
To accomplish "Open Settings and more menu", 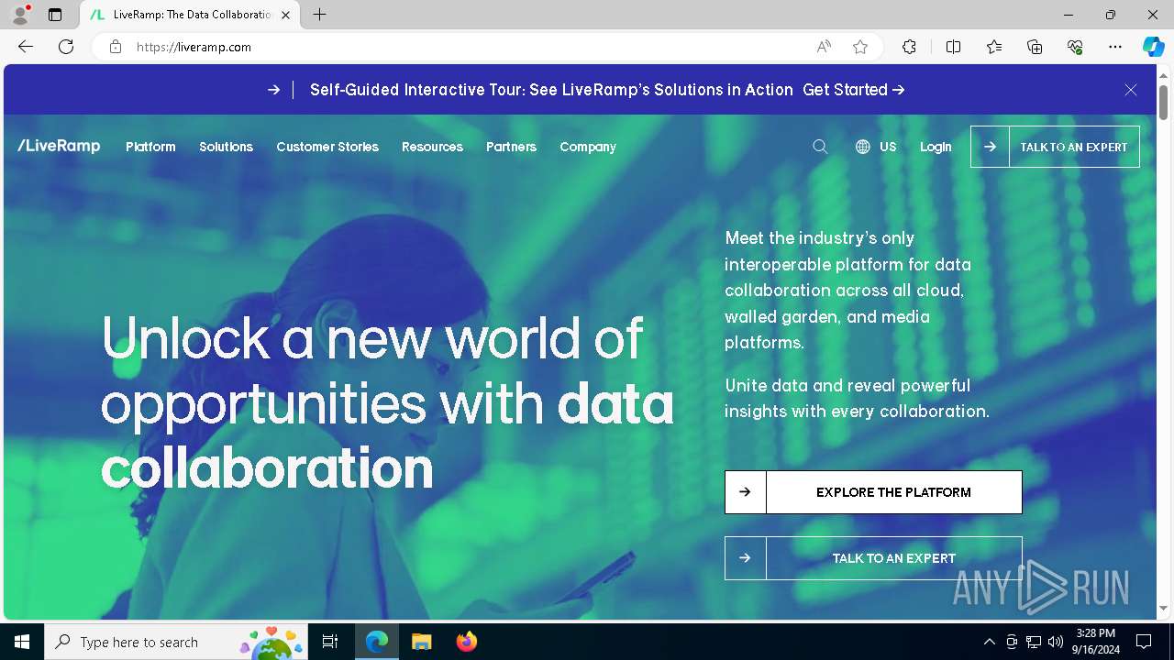I will coord(1115,47).
